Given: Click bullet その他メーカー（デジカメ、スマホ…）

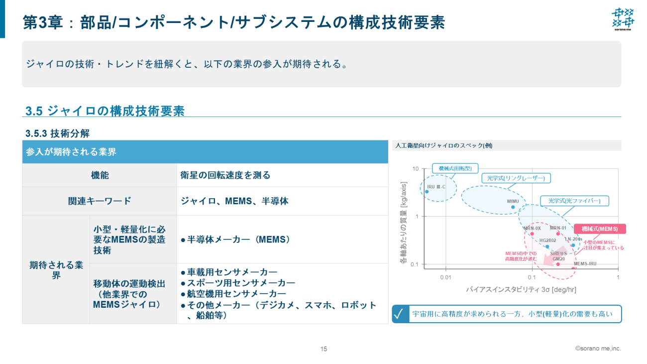Looking at the screenshot, I should (x=279, y=310).
